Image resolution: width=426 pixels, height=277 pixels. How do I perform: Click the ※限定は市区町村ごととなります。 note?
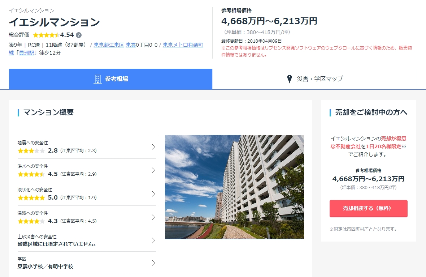click(363, 229)
